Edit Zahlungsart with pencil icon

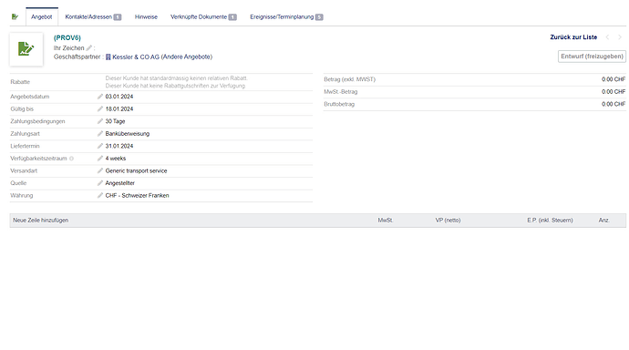point(100,133)
